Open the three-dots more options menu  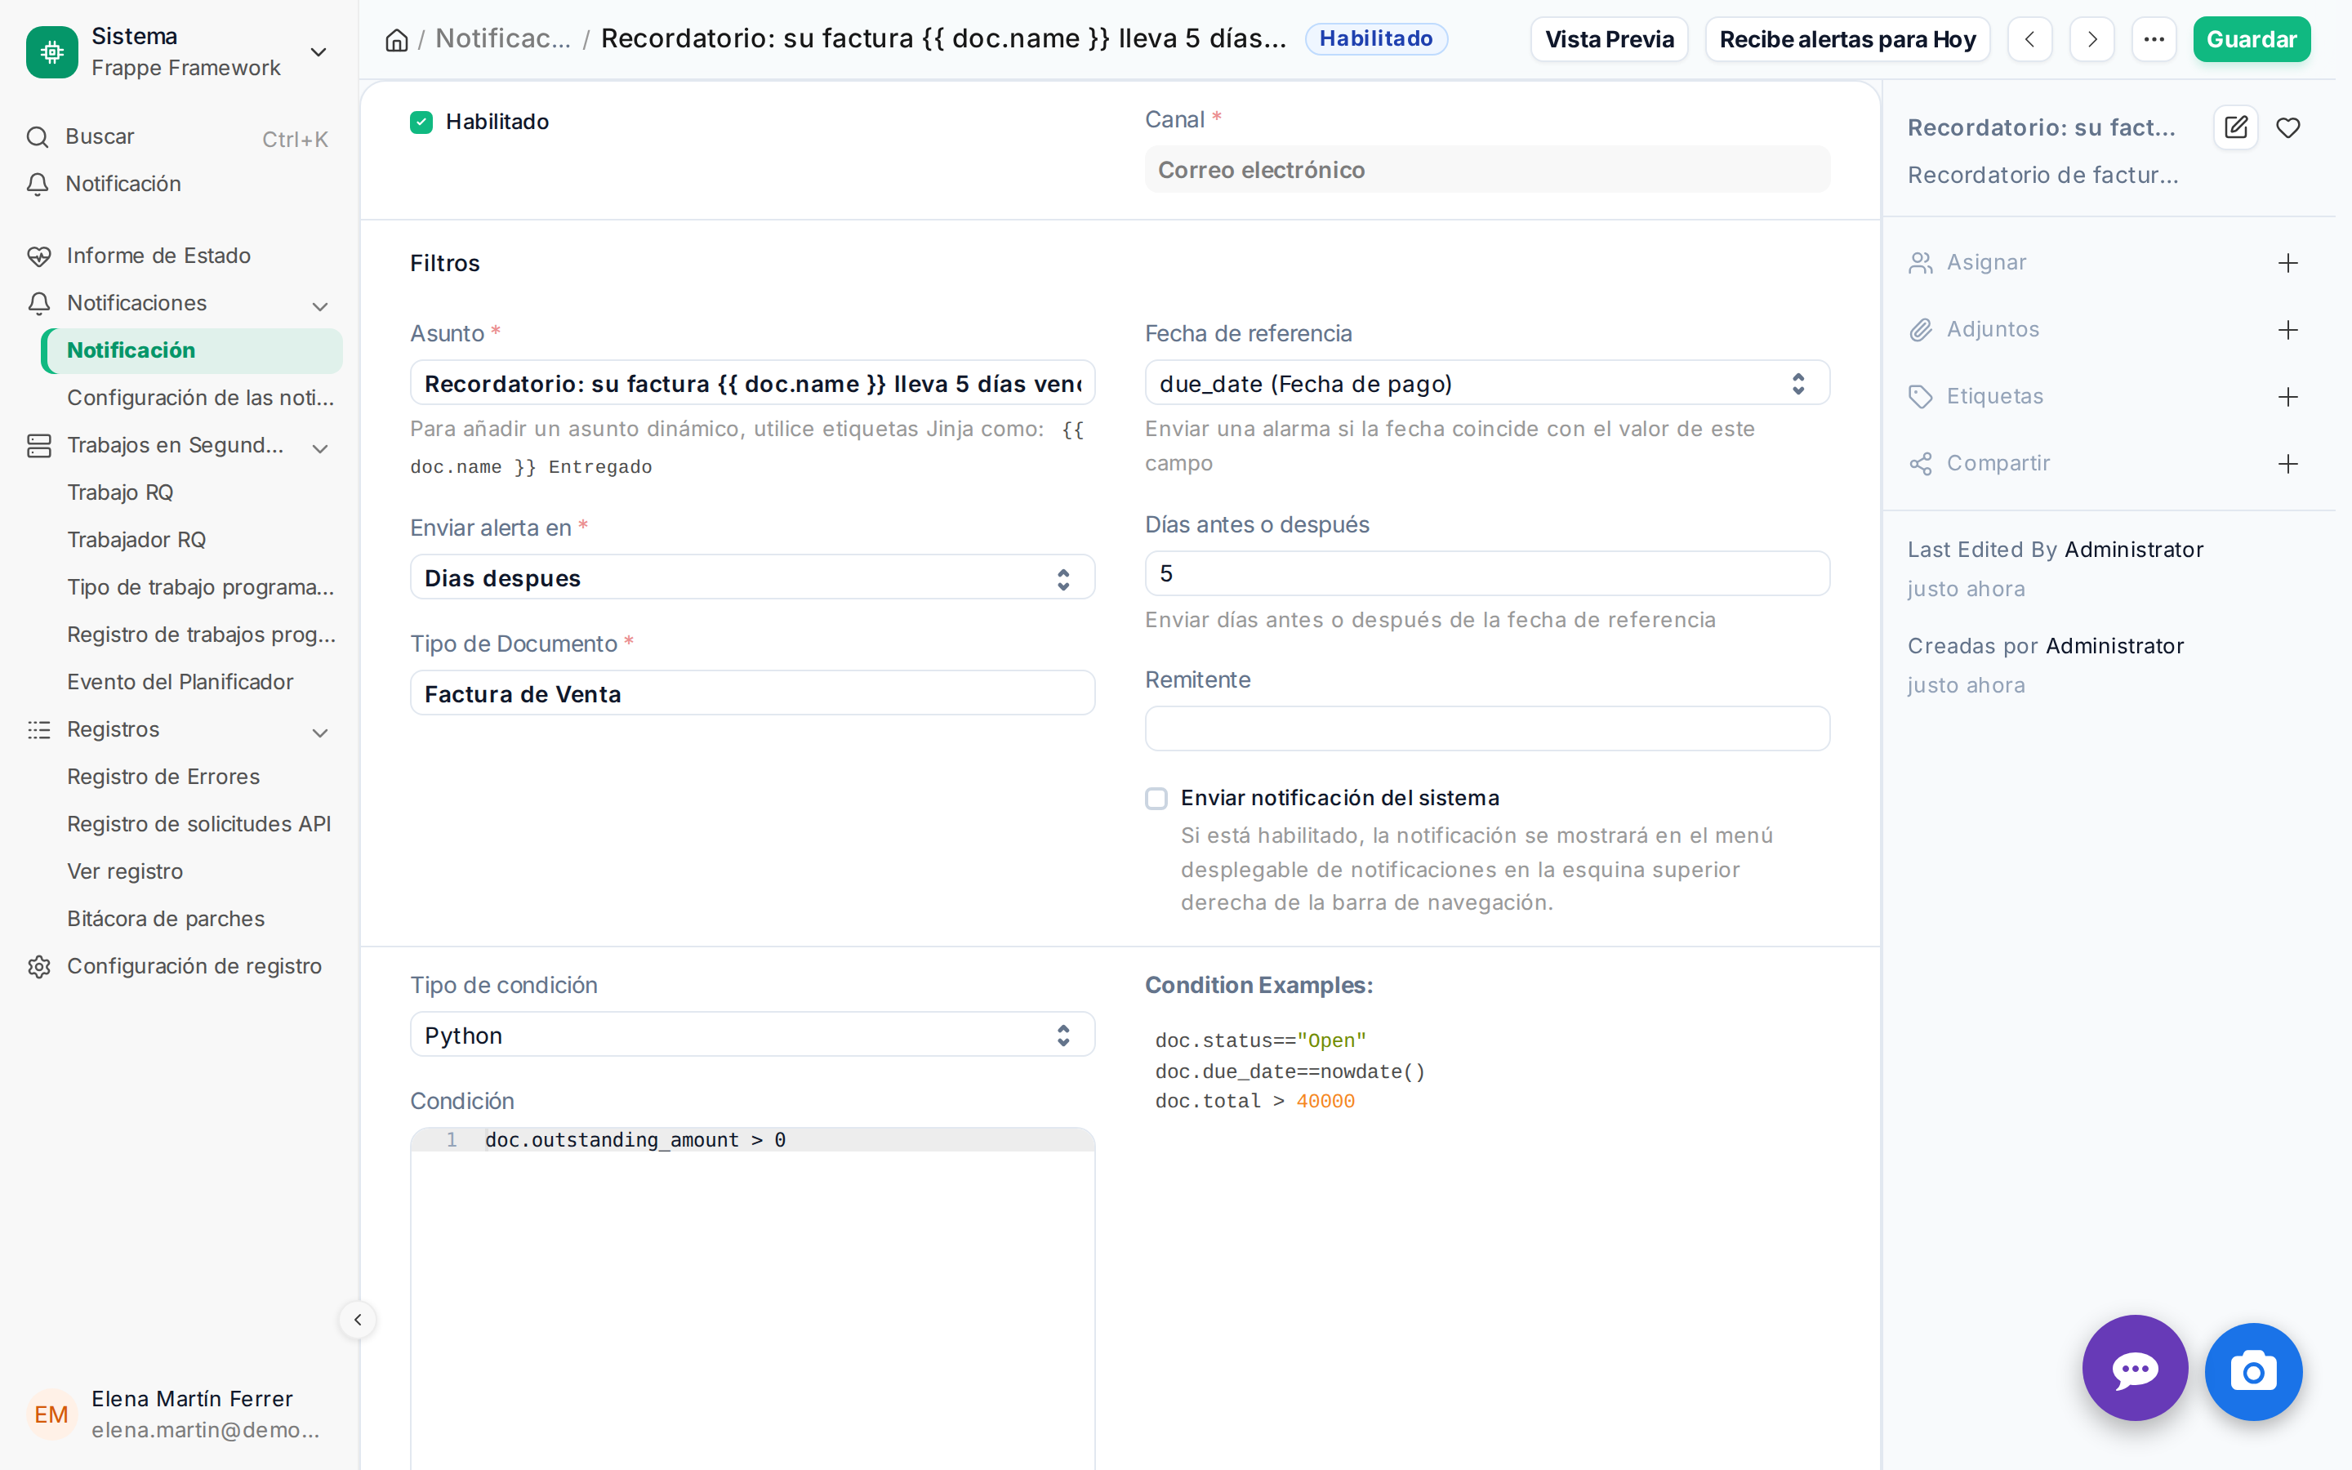[x=2154, y=40]
